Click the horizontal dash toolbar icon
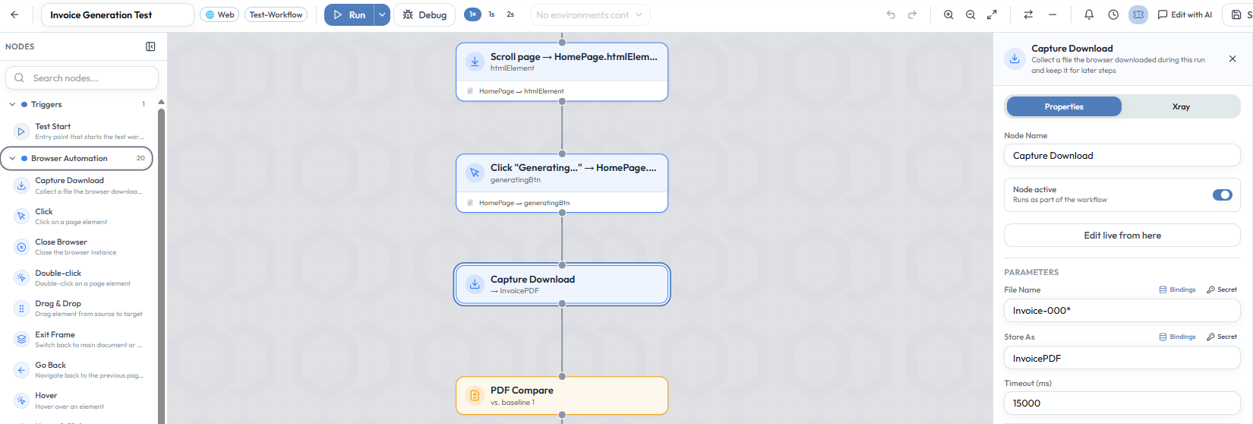Image resolution: width=1253 pixels, height=424 pixels. (x=1053, y=14)
